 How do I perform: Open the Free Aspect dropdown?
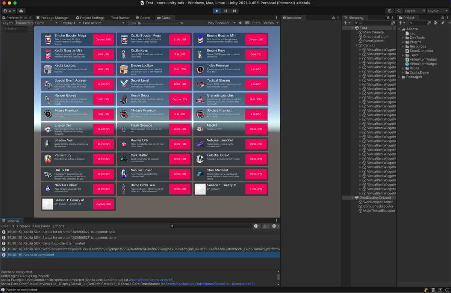click(x=101, y=23)
